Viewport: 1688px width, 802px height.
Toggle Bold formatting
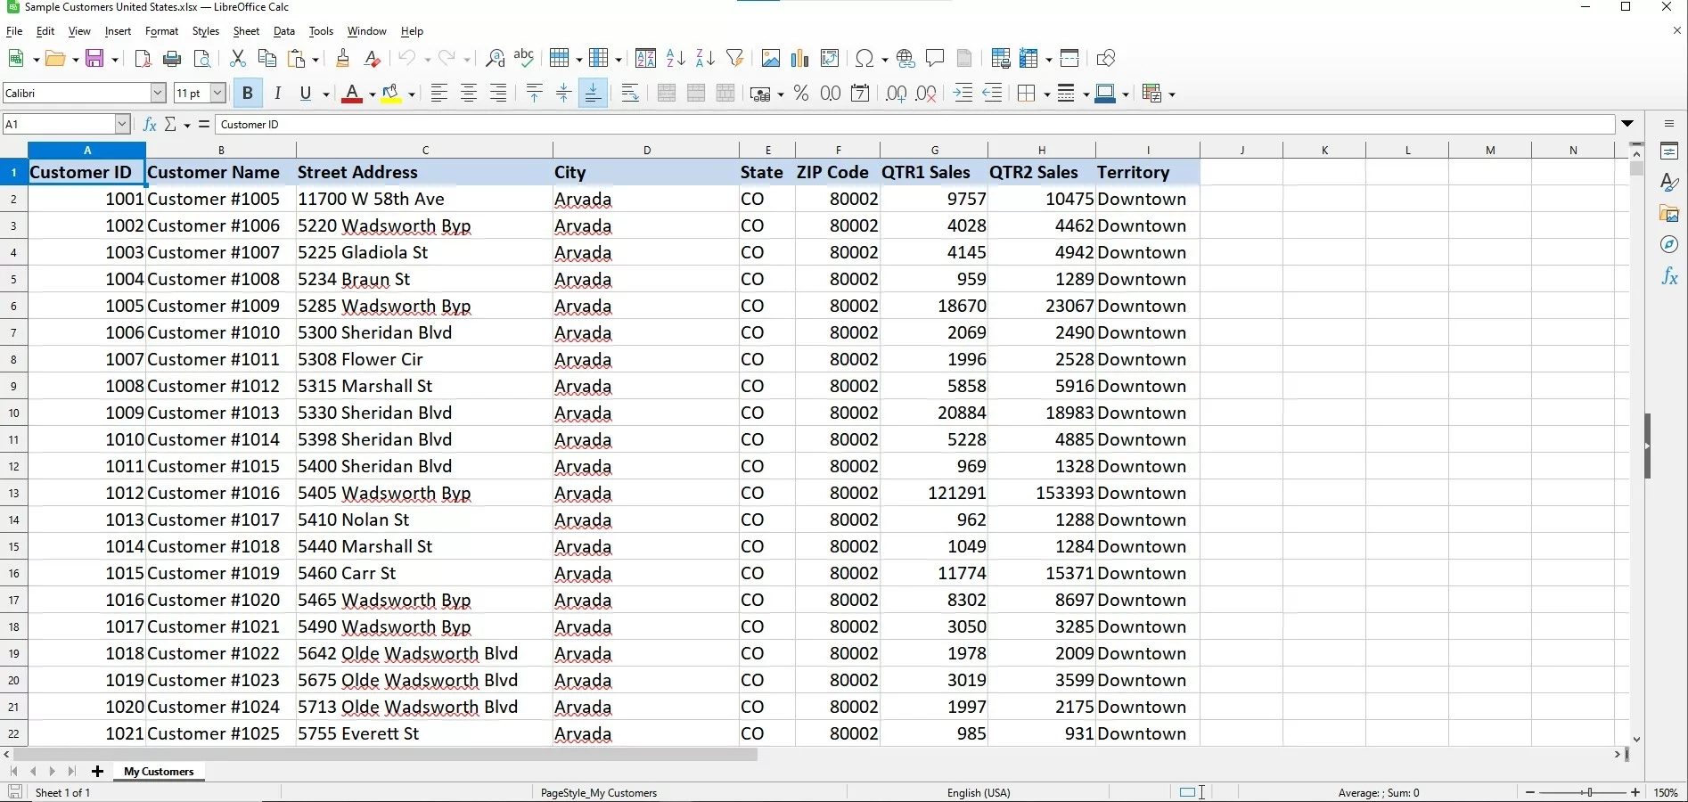coord(248,94)
